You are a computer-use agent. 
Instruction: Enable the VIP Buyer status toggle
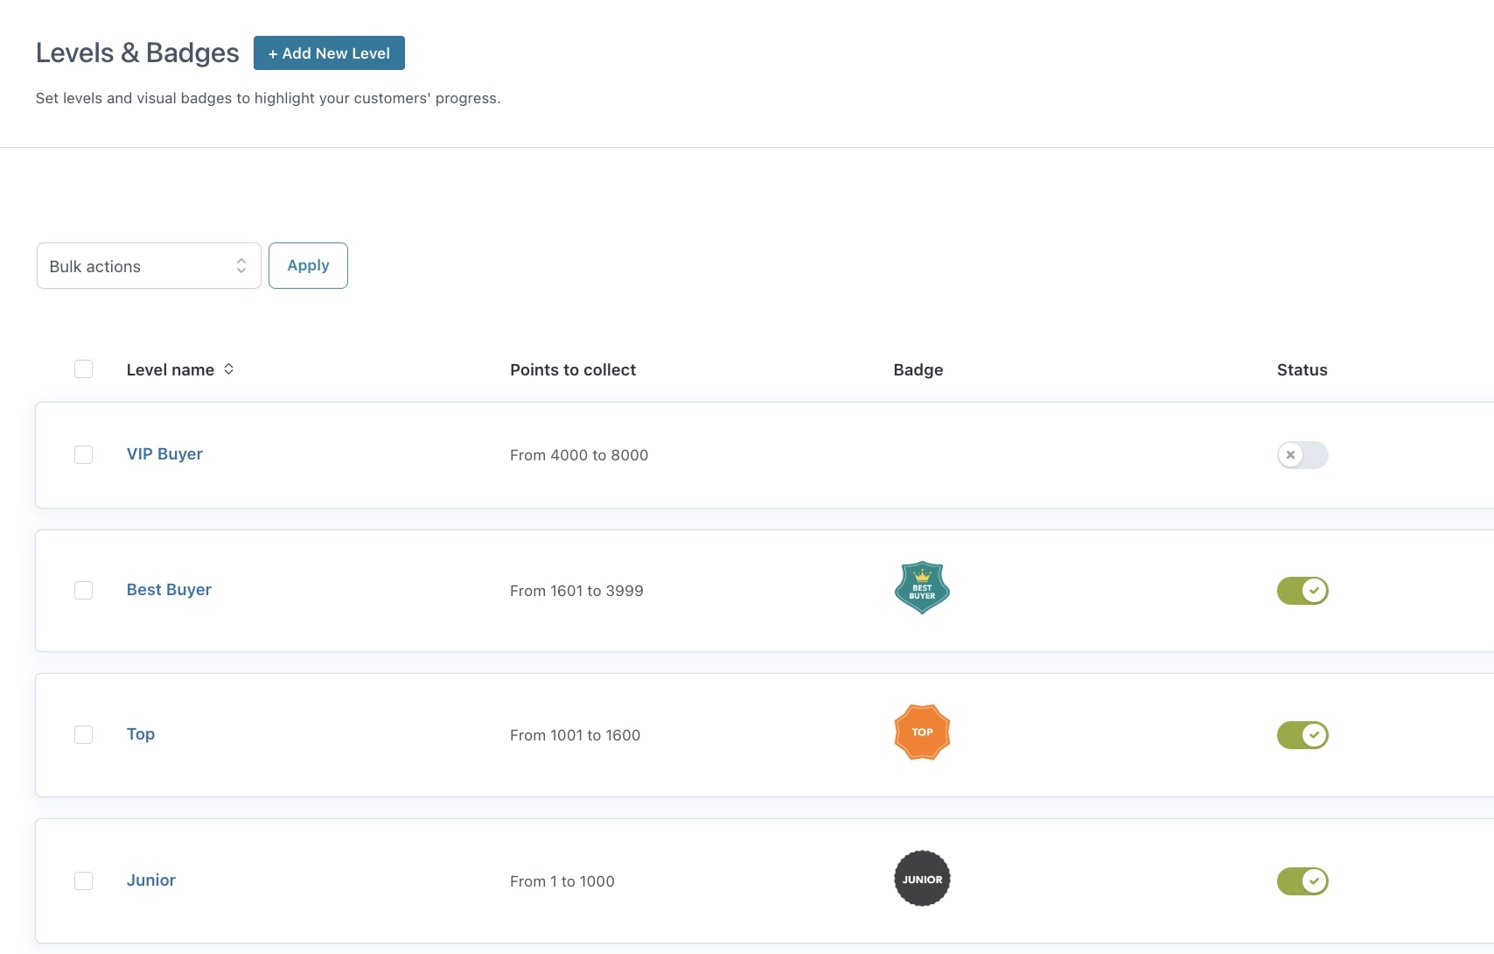pyautogui.click(x=1302, y=455)
